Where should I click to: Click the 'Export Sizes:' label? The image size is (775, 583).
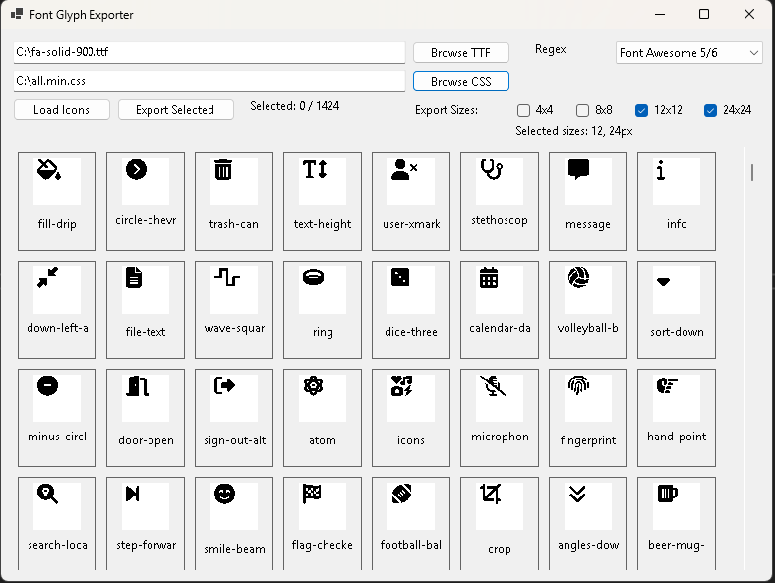click(x=447, y=110)
